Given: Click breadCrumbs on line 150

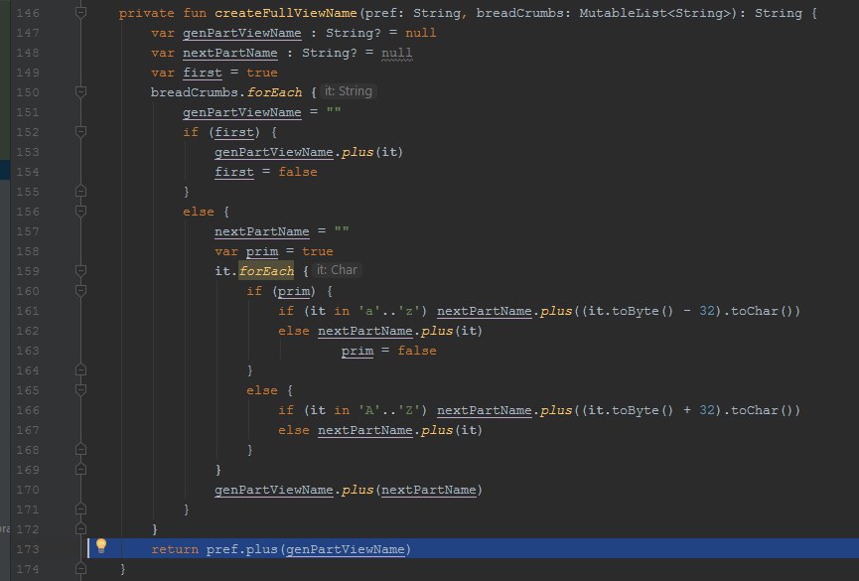Looking at the screenshot, I should point(194,92).
